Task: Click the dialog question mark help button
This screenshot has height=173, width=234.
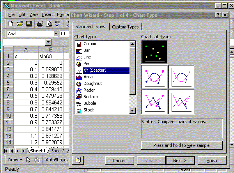Action: (x=218, y=15)
